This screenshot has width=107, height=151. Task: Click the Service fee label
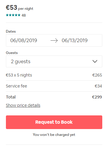pyautogui.click(x=16, y=86)
